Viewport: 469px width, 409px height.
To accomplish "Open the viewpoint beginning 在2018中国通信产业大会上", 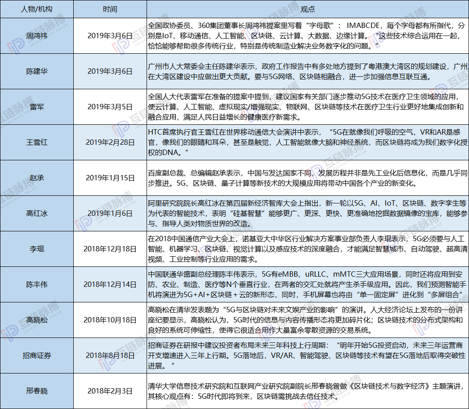I will click(x=307, y=249).
